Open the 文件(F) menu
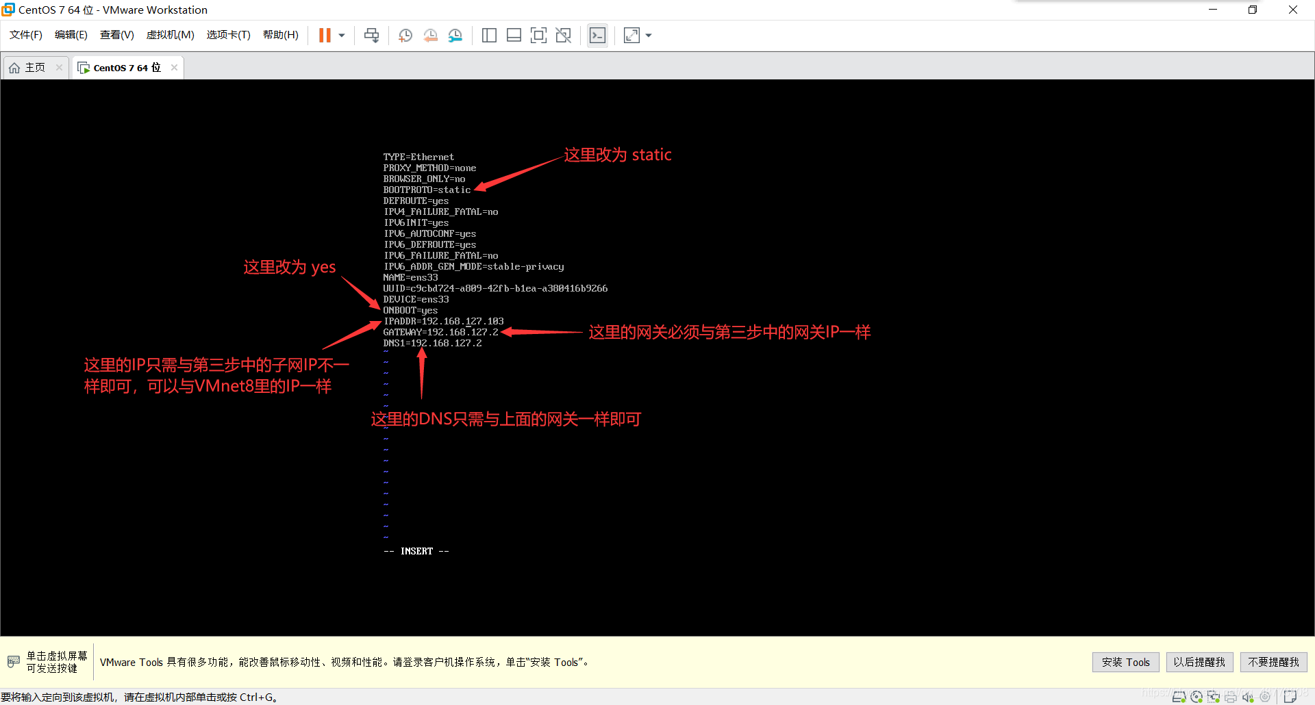1315x705 pixels. (26, 35)
